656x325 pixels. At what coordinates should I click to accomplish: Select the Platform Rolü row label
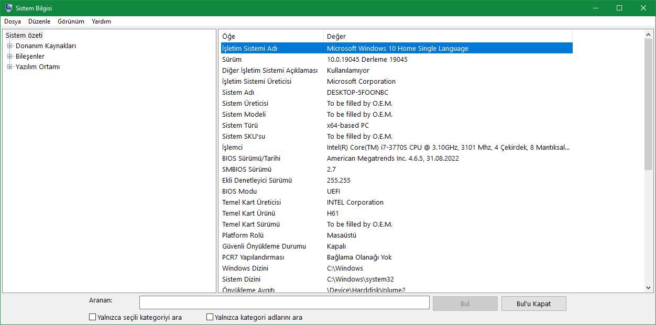243,235
